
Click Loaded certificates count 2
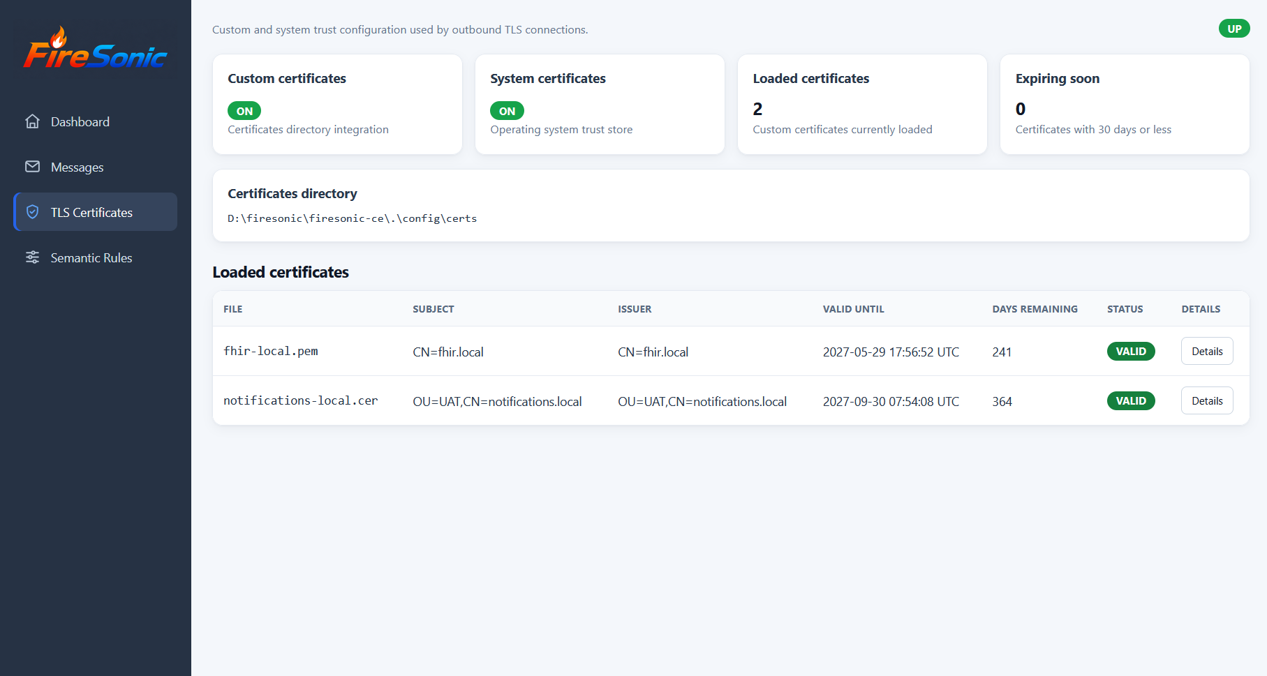(758, 109)
